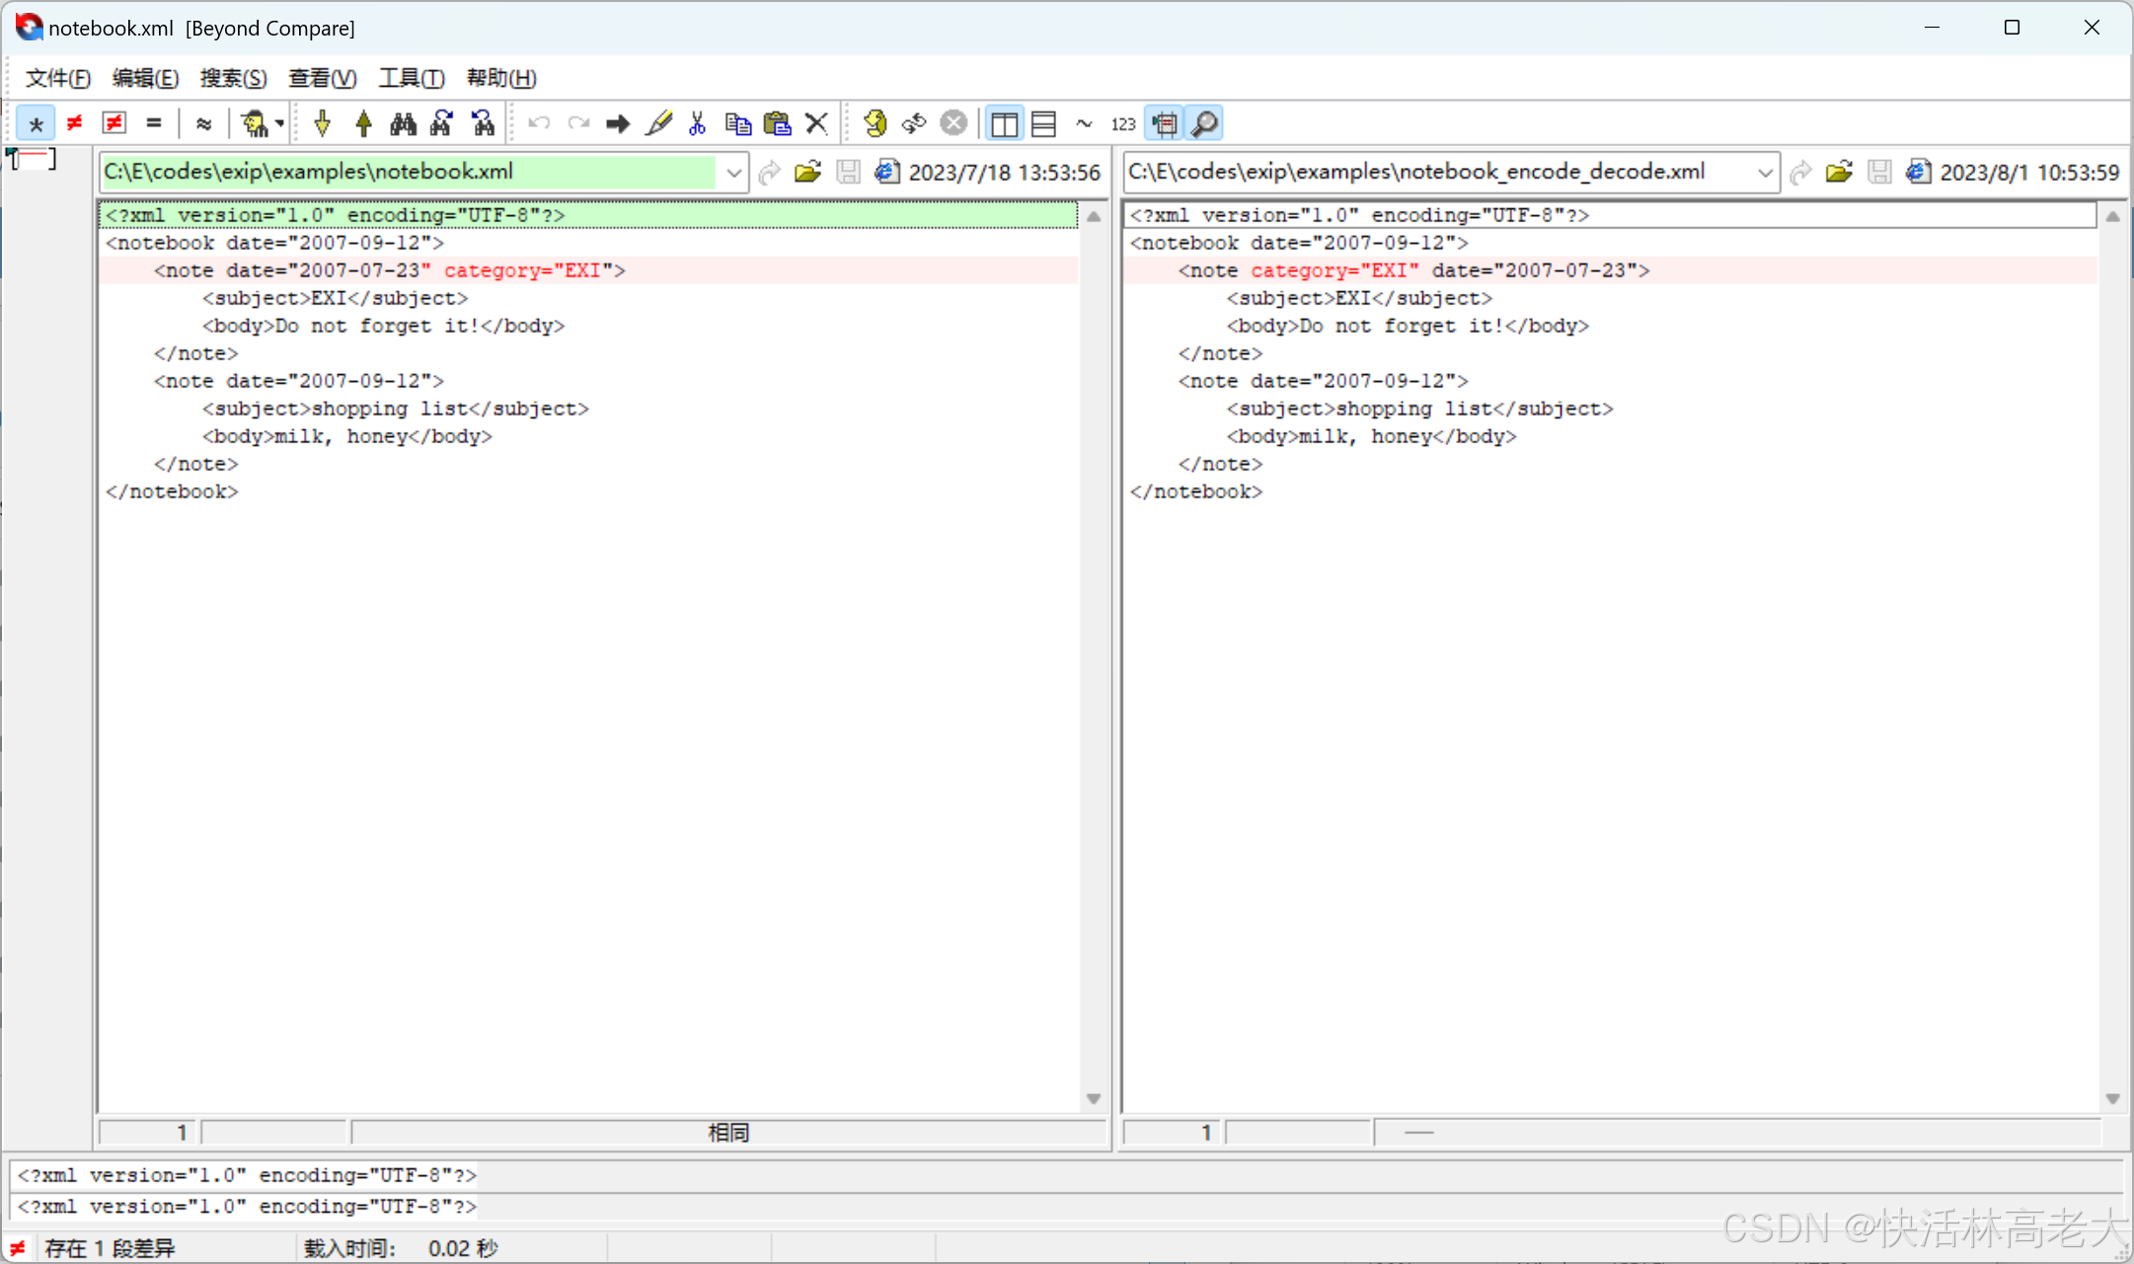Click the magnifier details icon

coord(1205,124)
